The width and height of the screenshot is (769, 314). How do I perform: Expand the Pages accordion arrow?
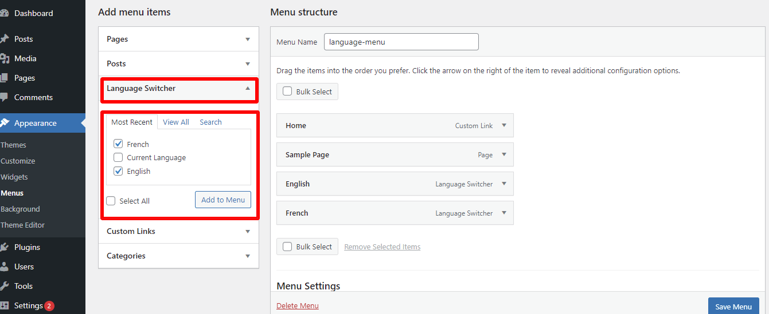248,39
